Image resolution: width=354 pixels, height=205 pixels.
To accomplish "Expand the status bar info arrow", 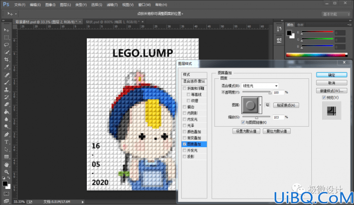I will (x=83, y=202).
